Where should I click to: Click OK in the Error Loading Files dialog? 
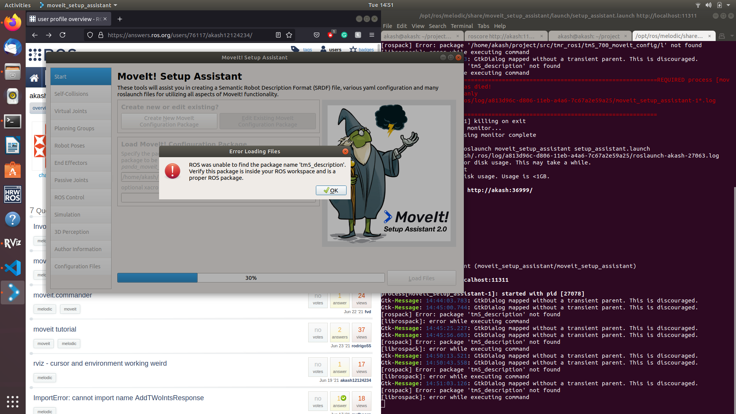(331, 191)
